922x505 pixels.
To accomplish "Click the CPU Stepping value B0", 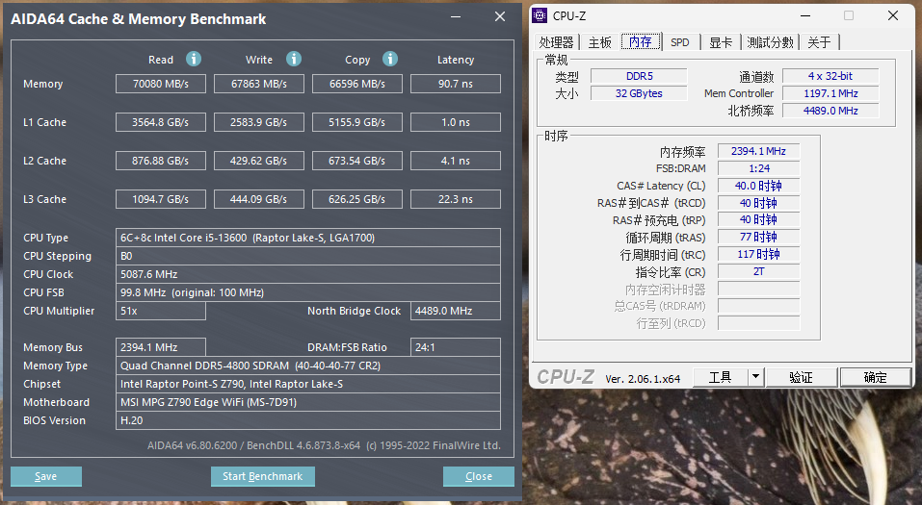I will point(308,256).
